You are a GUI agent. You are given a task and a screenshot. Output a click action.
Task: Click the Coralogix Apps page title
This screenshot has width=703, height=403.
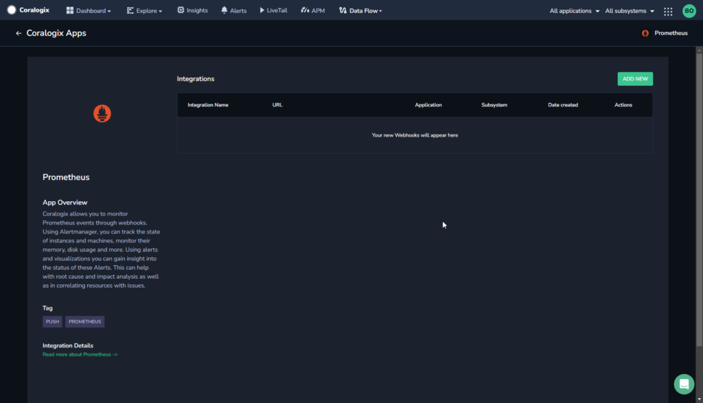pyautogui.click(x=56, y=33)
